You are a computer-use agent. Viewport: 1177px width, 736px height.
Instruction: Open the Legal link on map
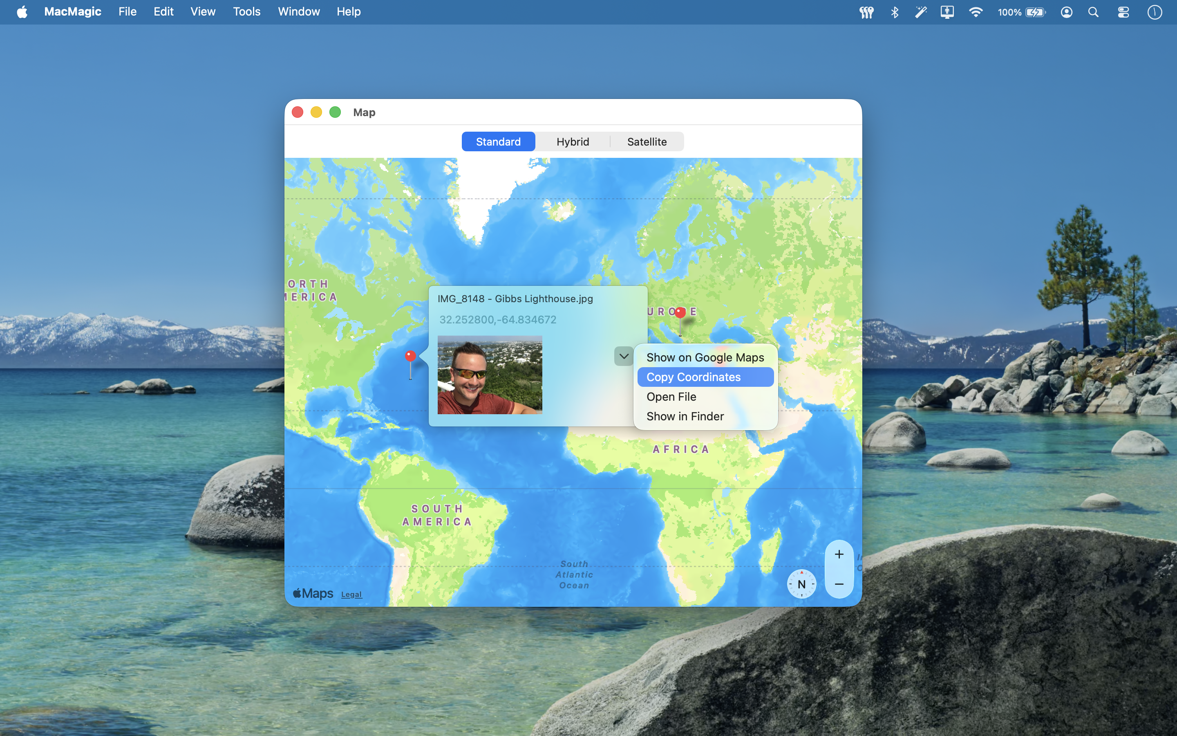coord(351,595)
